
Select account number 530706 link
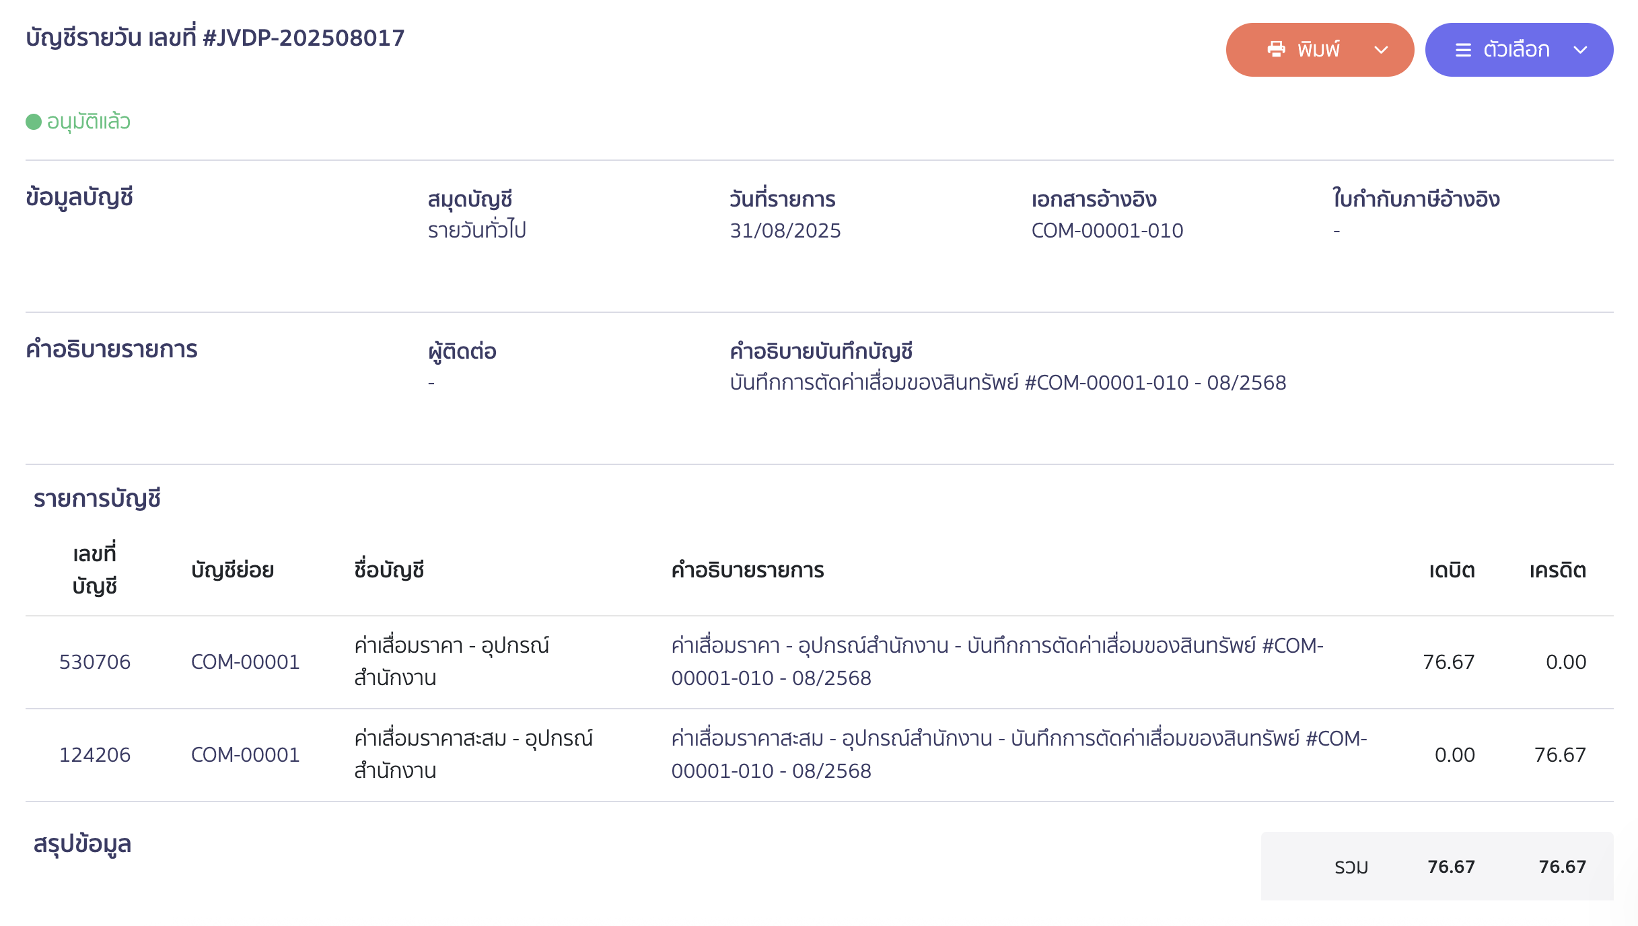[95, 662]
